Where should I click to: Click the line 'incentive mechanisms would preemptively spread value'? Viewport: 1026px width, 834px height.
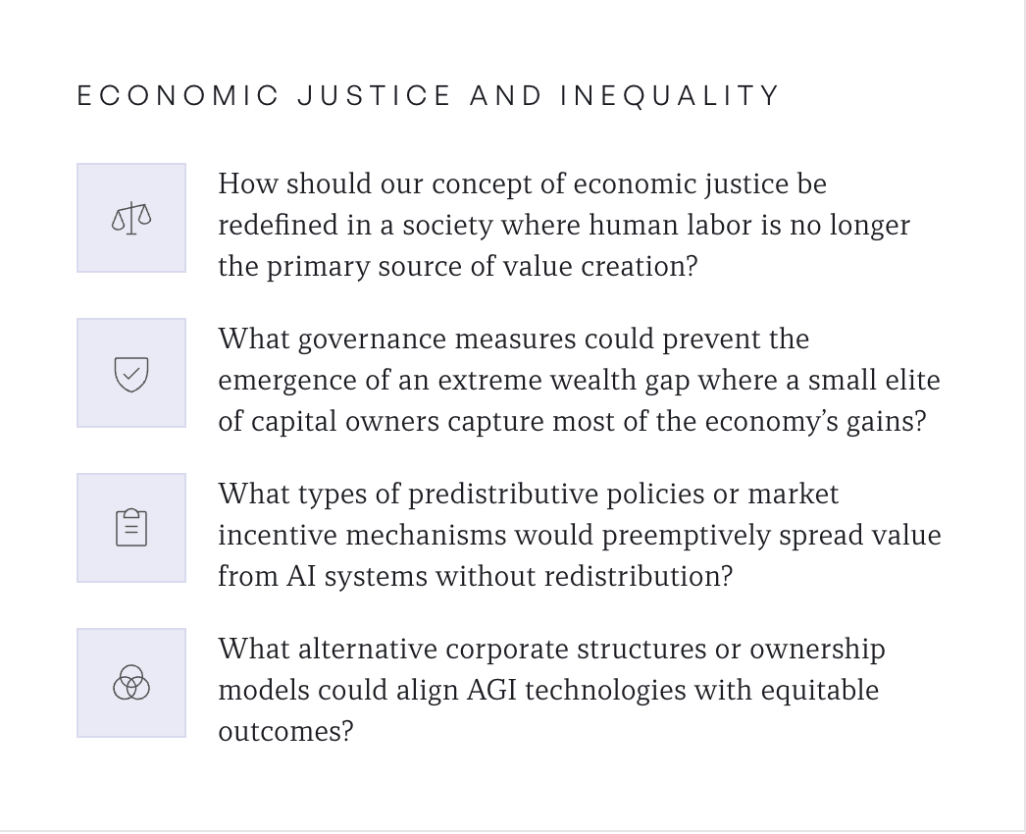click(579, 535)
